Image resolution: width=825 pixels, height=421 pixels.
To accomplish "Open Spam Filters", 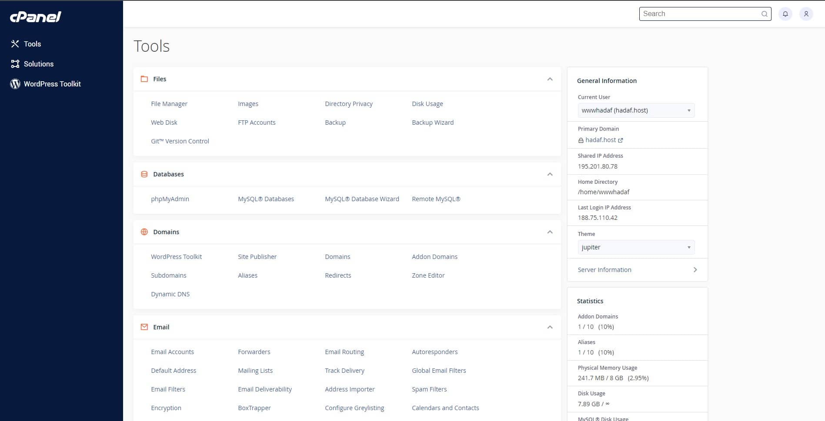I will click(429, 389).
